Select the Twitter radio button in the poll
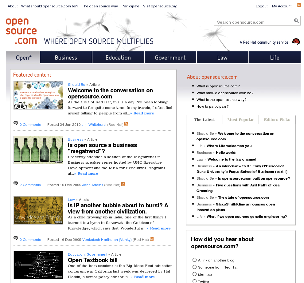This screenshot has height=283, width=304. tap(194, 281)
